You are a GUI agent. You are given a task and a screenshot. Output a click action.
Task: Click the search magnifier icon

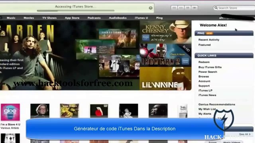point(216,8)
